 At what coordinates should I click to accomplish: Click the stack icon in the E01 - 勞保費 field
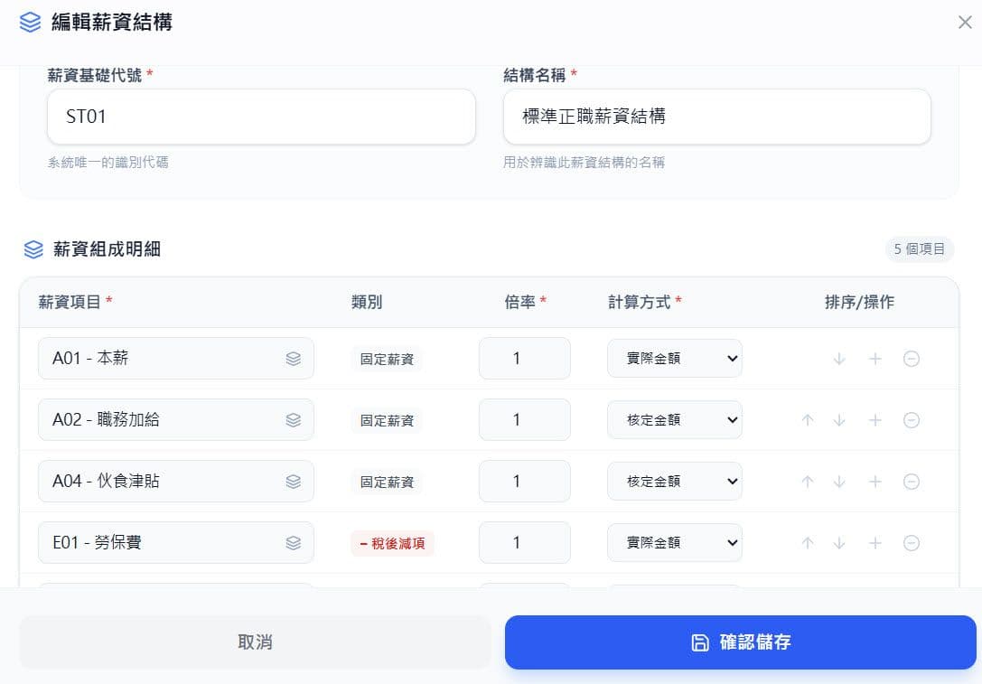(294, 542)
